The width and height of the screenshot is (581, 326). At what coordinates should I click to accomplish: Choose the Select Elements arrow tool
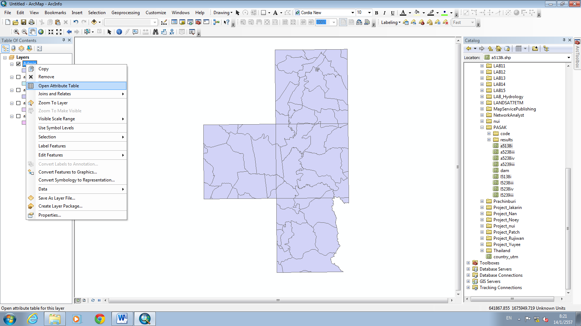pyautogui.click(x=109, y=32)
